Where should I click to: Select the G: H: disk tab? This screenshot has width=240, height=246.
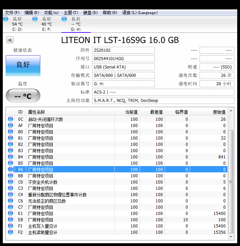tap(76, 24)
